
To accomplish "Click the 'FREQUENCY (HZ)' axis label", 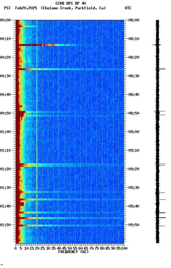I will pos(73,252).
